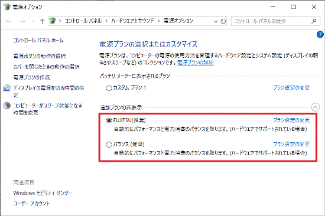
Task: Select バランス (推奨) plan radio button
Action: (109, 145)
